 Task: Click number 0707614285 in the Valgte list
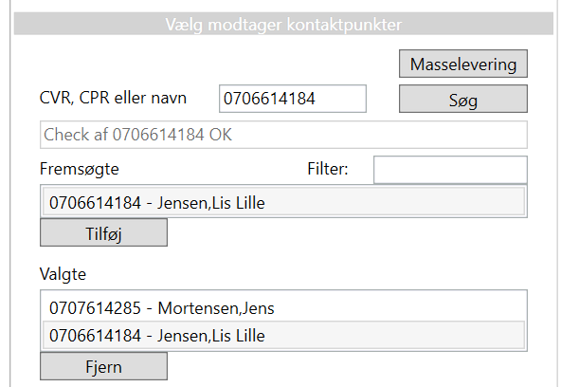pyautogui.click(x=95, y=308)
